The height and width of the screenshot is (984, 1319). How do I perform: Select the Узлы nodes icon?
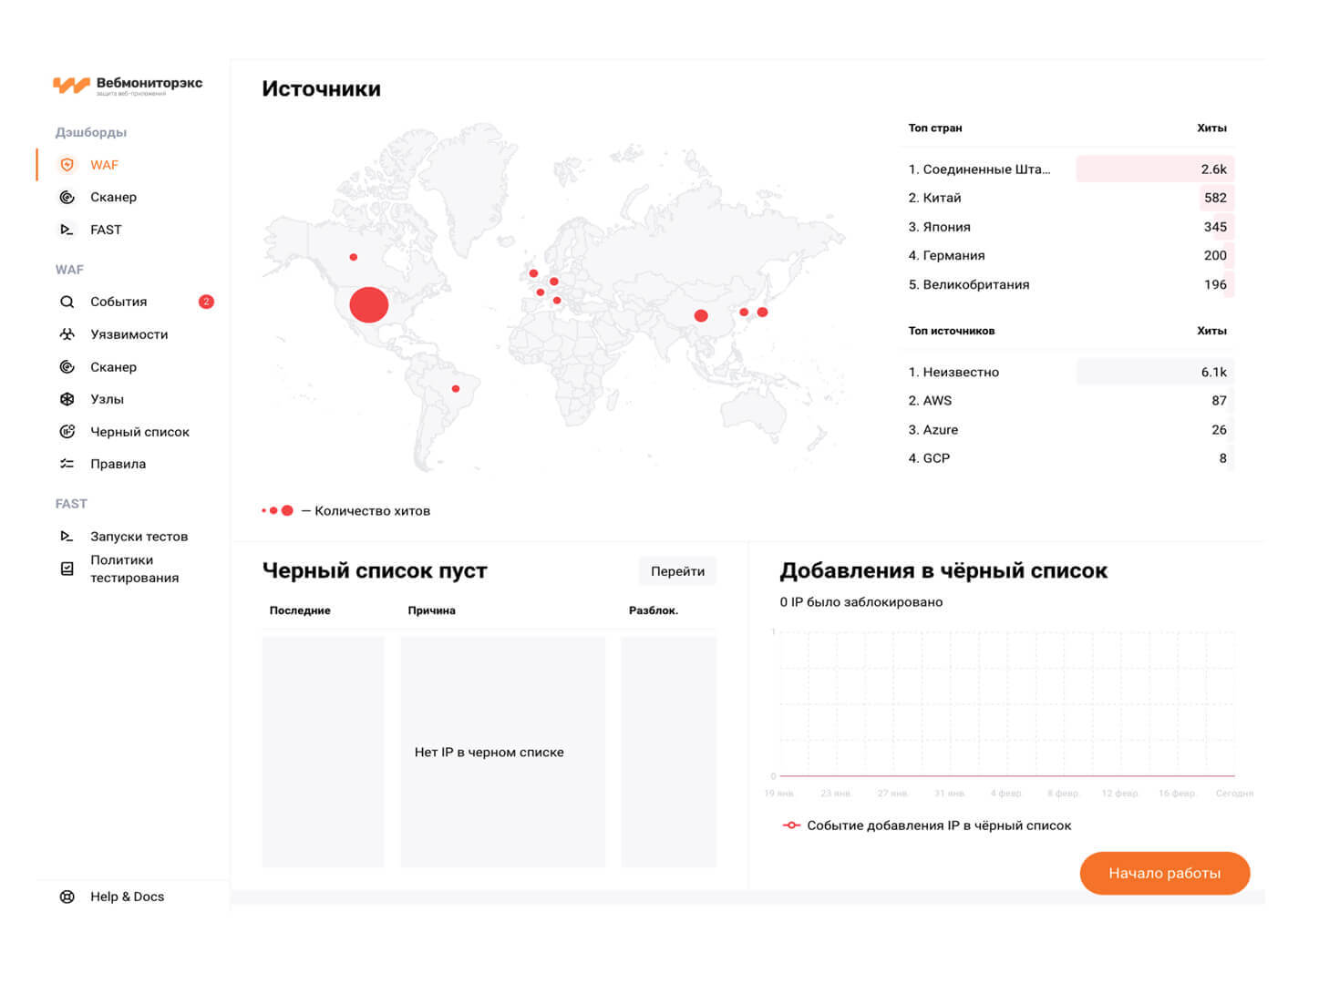(67, 399)
